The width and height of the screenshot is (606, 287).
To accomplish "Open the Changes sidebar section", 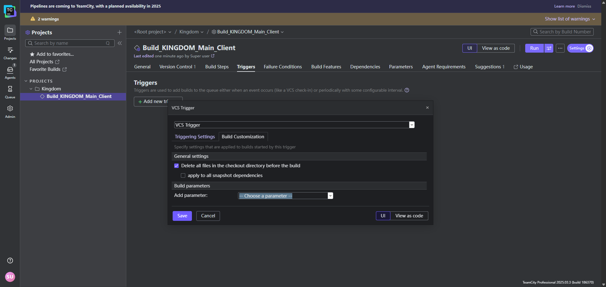I will pyautogui.click(x=10, y=53).
